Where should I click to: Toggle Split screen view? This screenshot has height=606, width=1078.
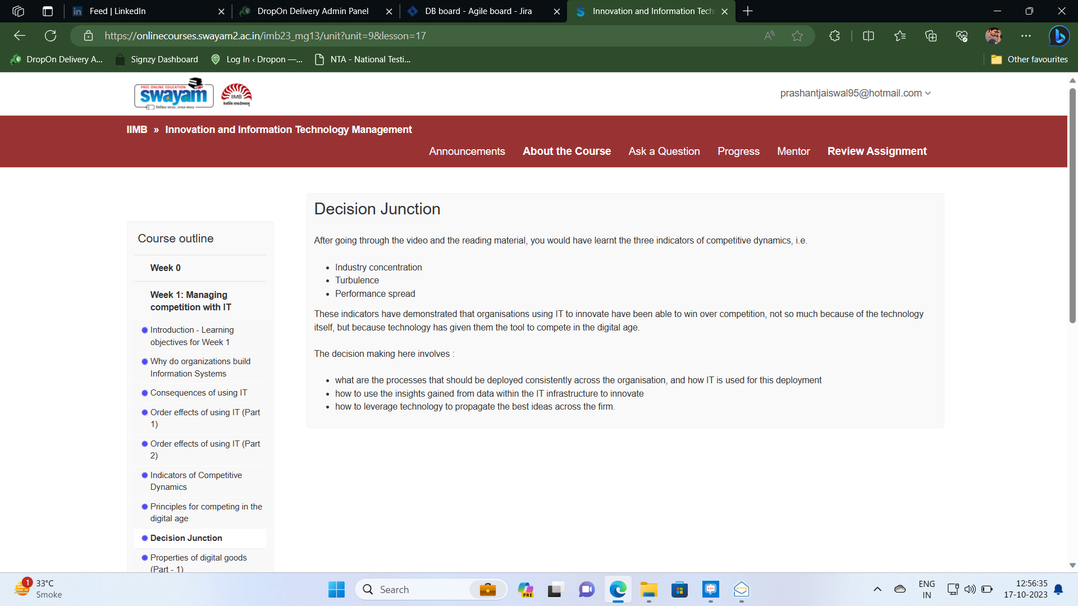(x=869, y=36)
